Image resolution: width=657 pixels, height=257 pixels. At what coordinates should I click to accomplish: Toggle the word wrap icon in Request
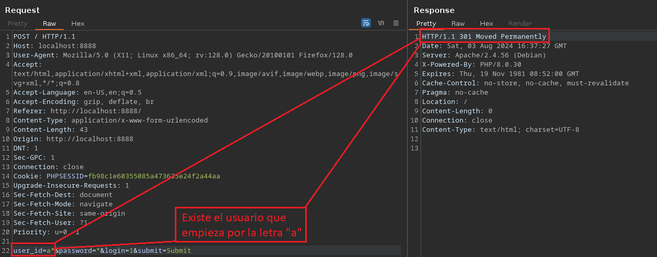click(366, 23)
